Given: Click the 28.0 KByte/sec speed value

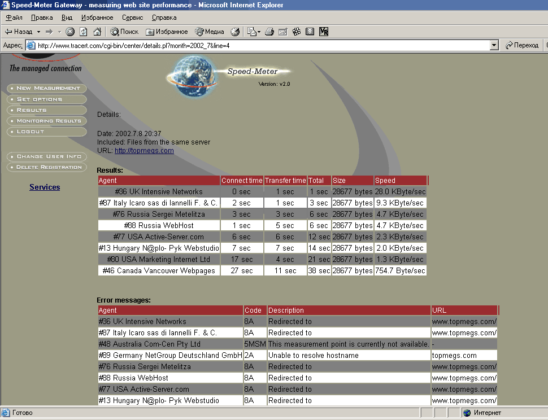Looking at the screenshot, I should [x=400, y=192].
